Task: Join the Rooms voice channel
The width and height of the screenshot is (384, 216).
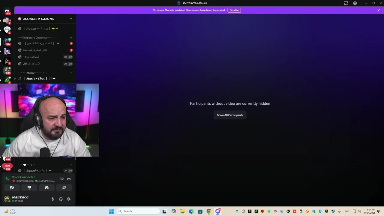Action: click(x=45, y=28)
